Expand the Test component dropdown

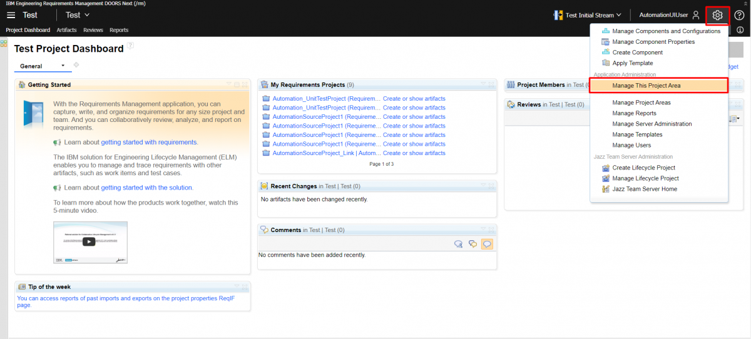[x=78, y=15]
